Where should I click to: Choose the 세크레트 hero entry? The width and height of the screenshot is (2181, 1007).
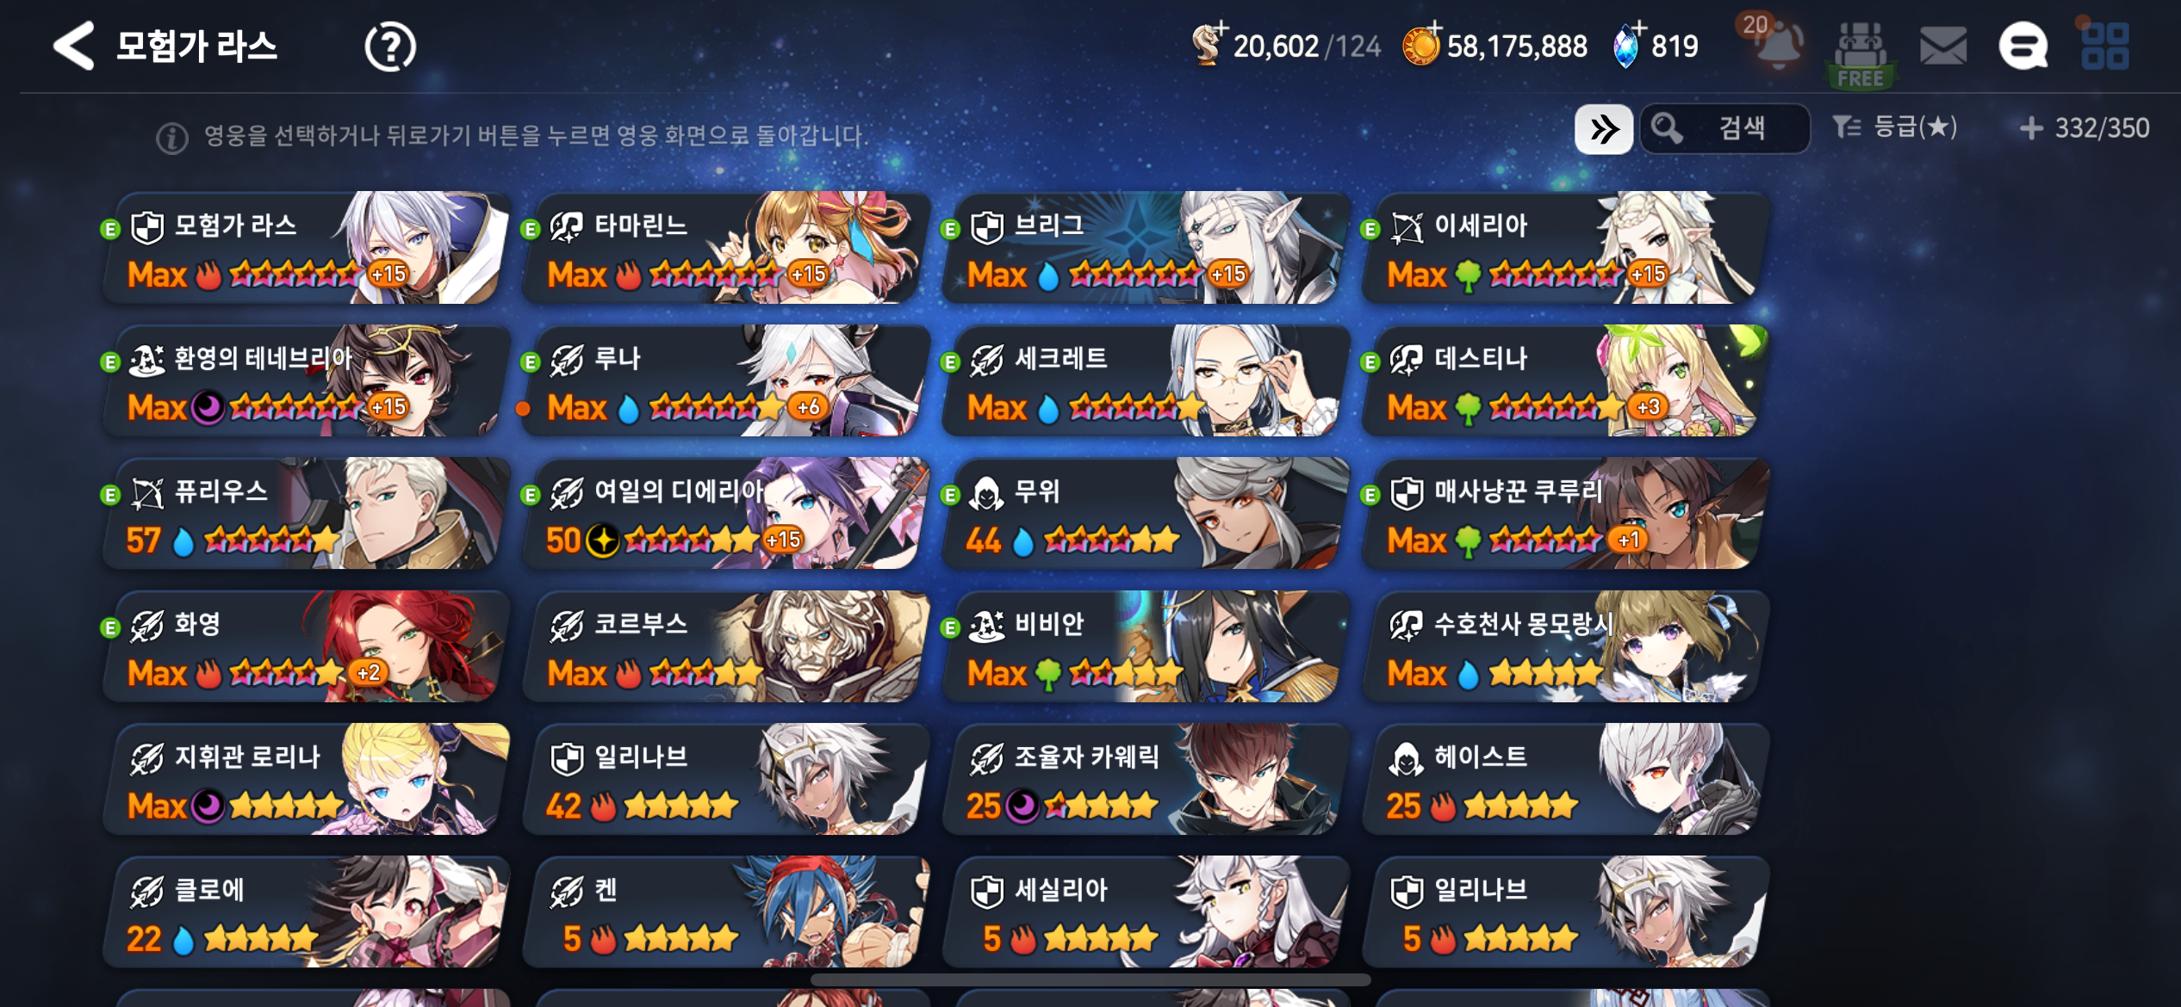click(1146, 380)
